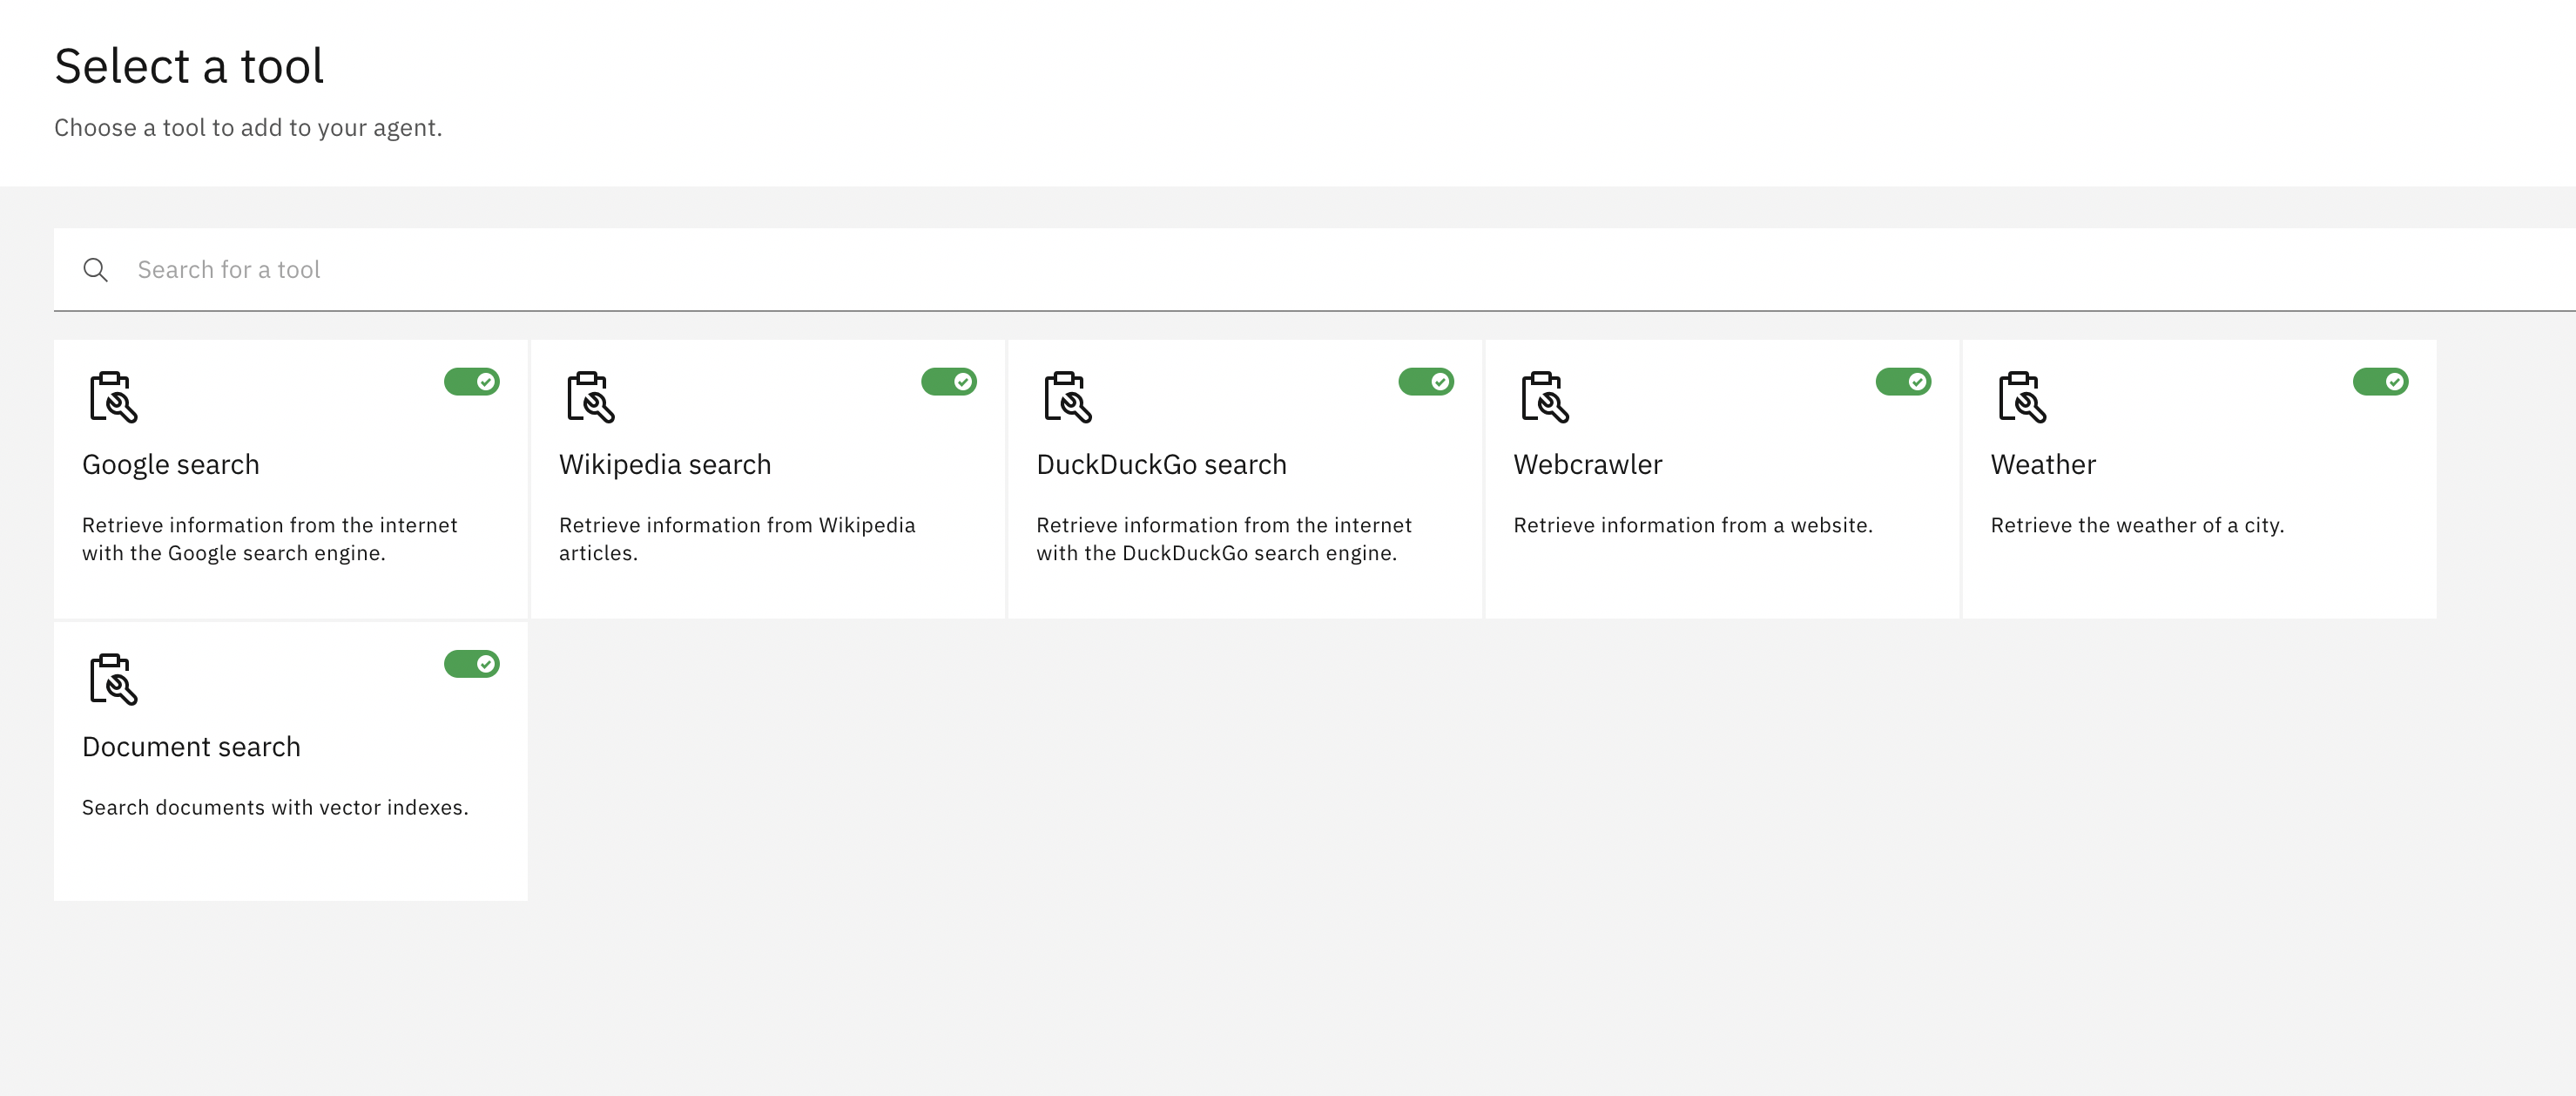Click the Webcrawler tool icon
This screenshot has width=2576, height=1096.
point(1544,397)
